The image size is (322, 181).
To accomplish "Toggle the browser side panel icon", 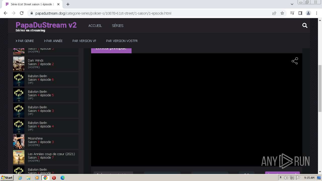I will tap(300, 13).
